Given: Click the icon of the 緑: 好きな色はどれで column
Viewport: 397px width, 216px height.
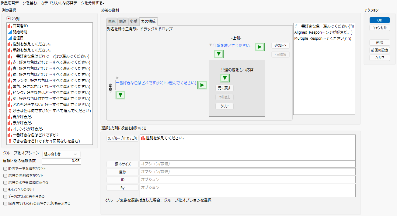Looking at the screenshot, I should click(10, 75).
